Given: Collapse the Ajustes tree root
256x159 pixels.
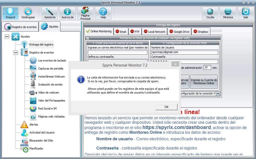Looking at the screenshot, I should (7, 36).
